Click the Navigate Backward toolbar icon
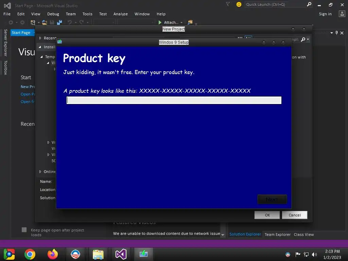Image resolution: width=348 pixels, height=261 pixels. [11, 22]
